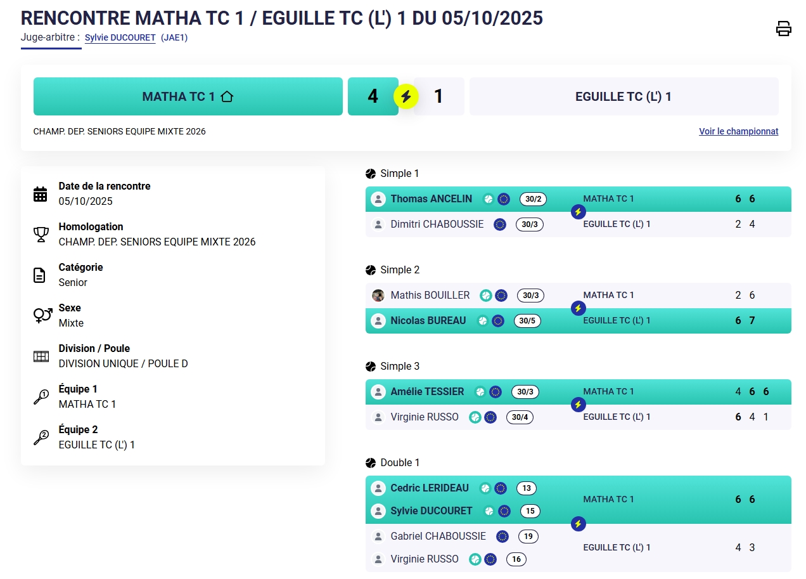Click the EGUILLE TC (L') 1 team banner
Image resolution: width=806 pixels, height=579 pixels.
tap(624, 96)
